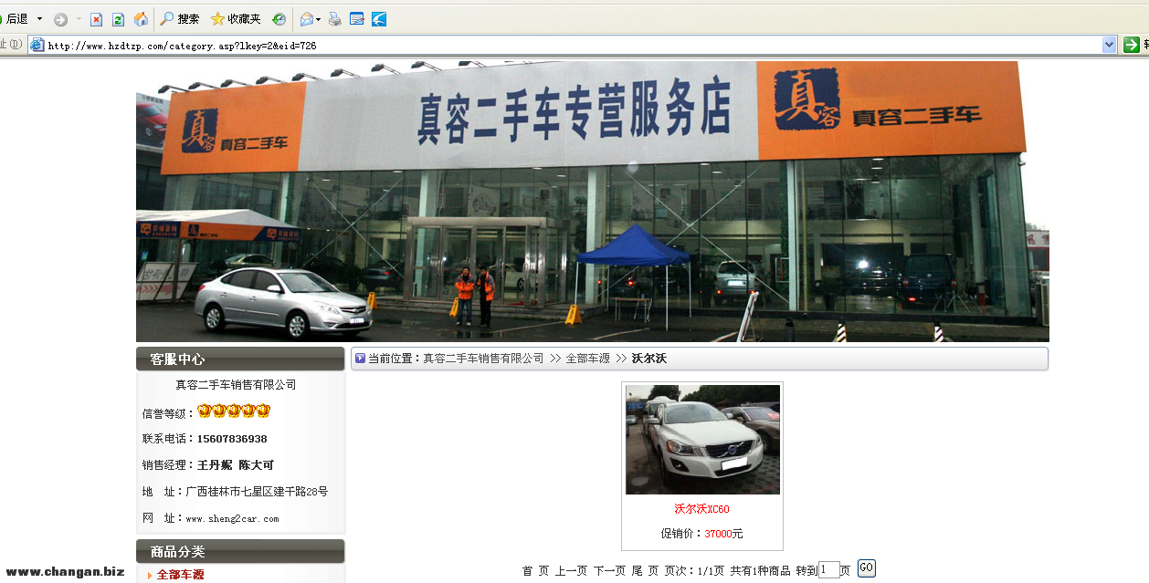Refresh the page with green arrows icon
The width and height of the screenshot is (1149, 583).
click(x=118, y=19)
